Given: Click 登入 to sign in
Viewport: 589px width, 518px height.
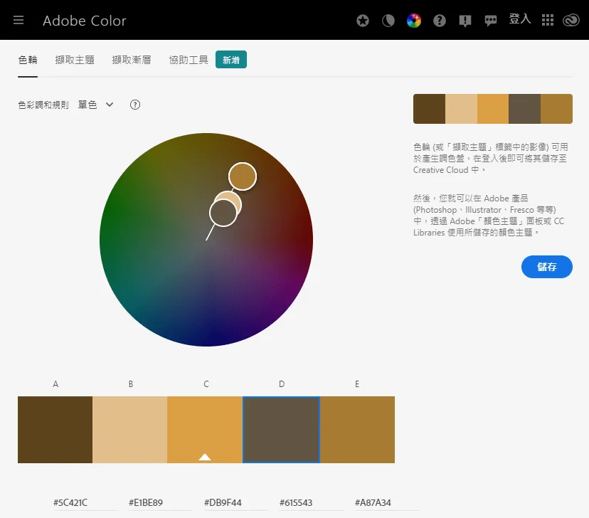Looking at the screenshot, I should pyautogui.click(x=519, y=18).
